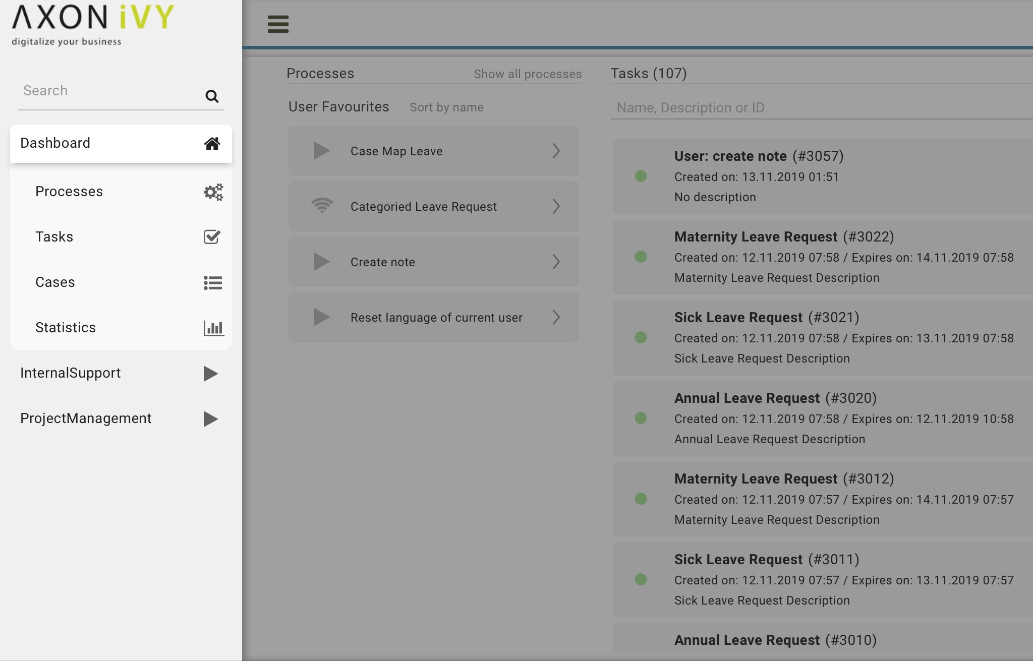Click green status dot of task #3021
Viewport: 1033px width, 661px height.
click(x=641, y=337)
